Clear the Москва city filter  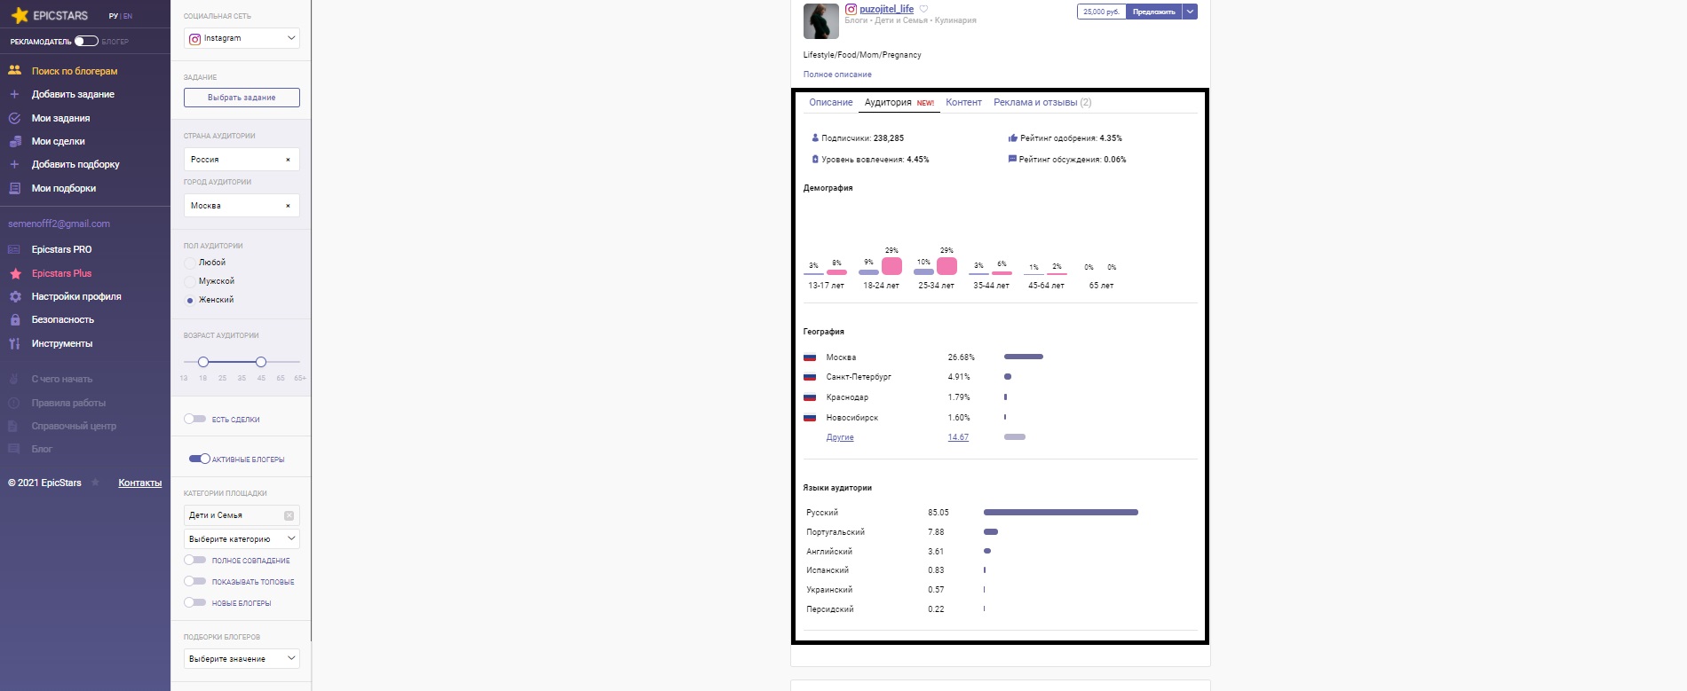coord(288,206)
